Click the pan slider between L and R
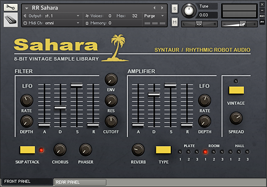This screenshot has height=187, width=267. [x=199, y=24]
